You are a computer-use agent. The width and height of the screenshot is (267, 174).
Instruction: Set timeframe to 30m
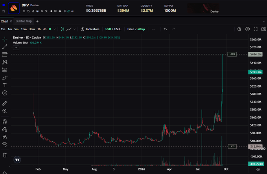tap(32, 29)
